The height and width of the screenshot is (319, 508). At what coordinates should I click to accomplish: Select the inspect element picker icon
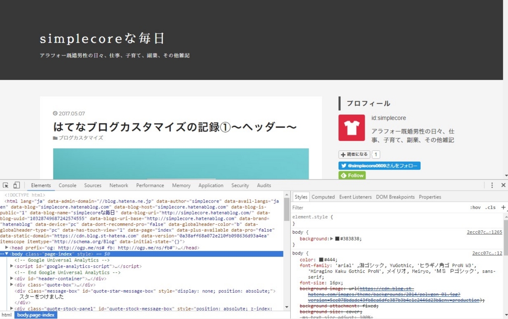click(x=6, y=185)
